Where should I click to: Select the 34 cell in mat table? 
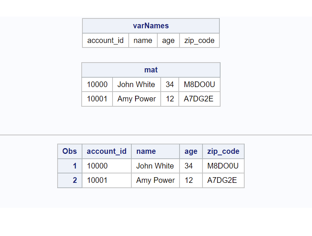tap(170, 84)
